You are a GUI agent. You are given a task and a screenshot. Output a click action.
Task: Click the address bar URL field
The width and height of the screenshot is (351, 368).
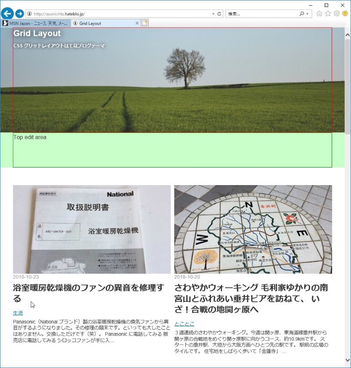(x=118, y=14)
